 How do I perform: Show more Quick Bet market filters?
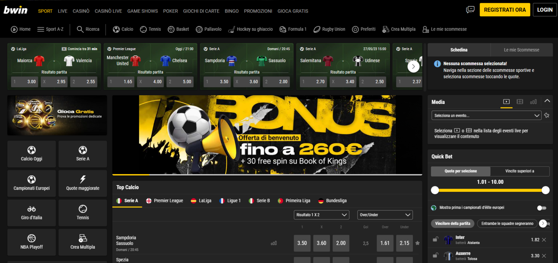coord(543,224)
